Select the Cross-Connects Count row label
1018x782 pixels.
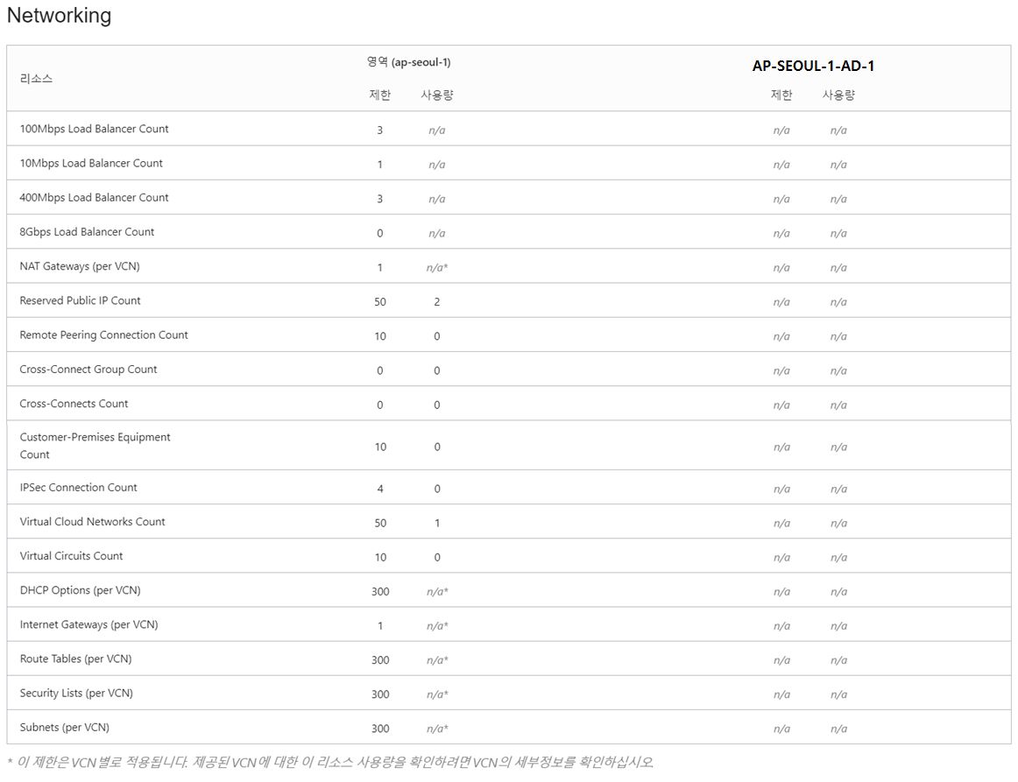click(x=74, y=404)
